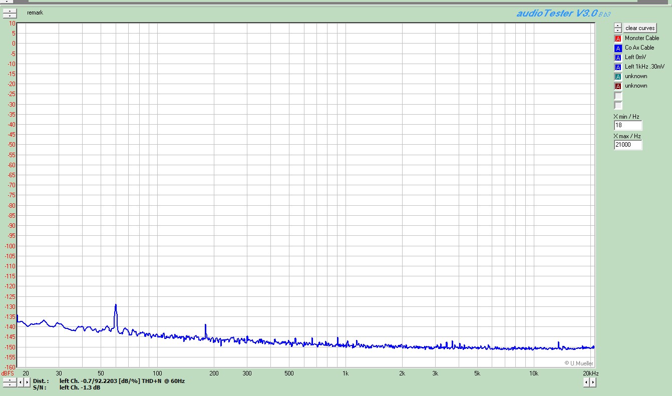Click down arrow of stepper next to remark
The image size is (672, 396).
pos(10,16)
